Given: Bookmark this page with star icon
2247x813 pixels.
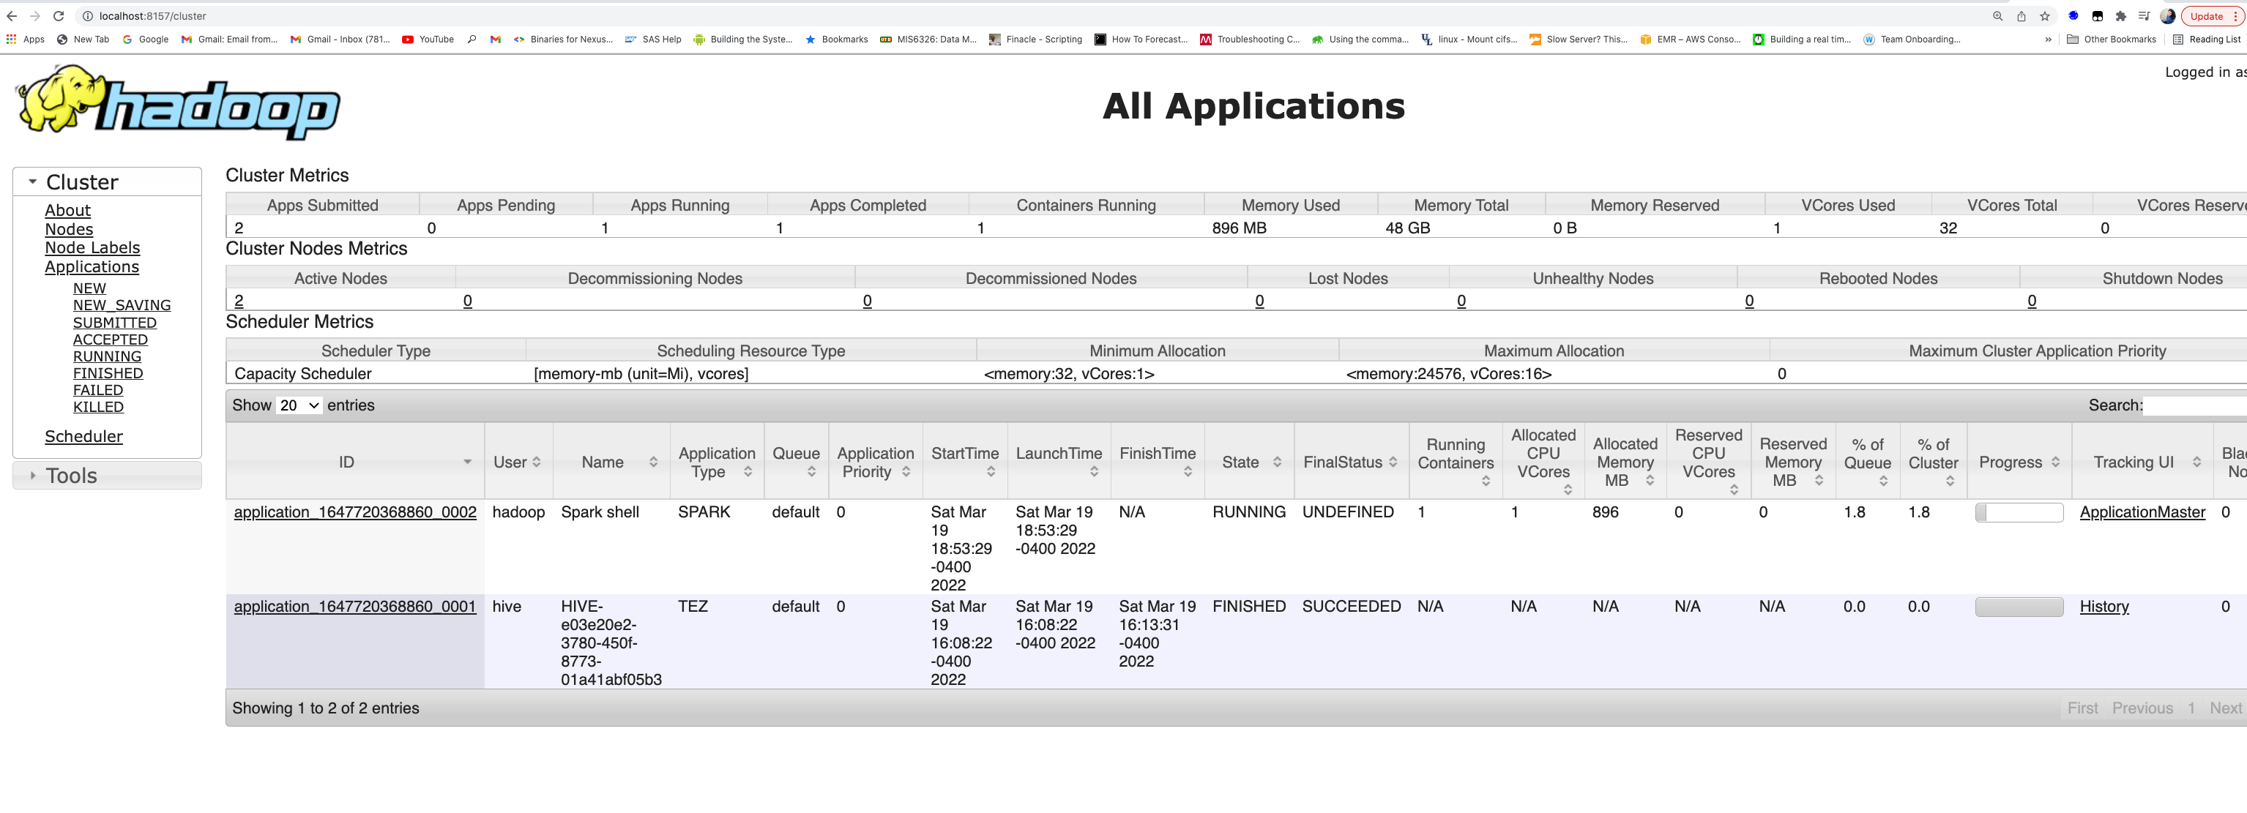Looking at the screenshot, I should point(2045,15).
